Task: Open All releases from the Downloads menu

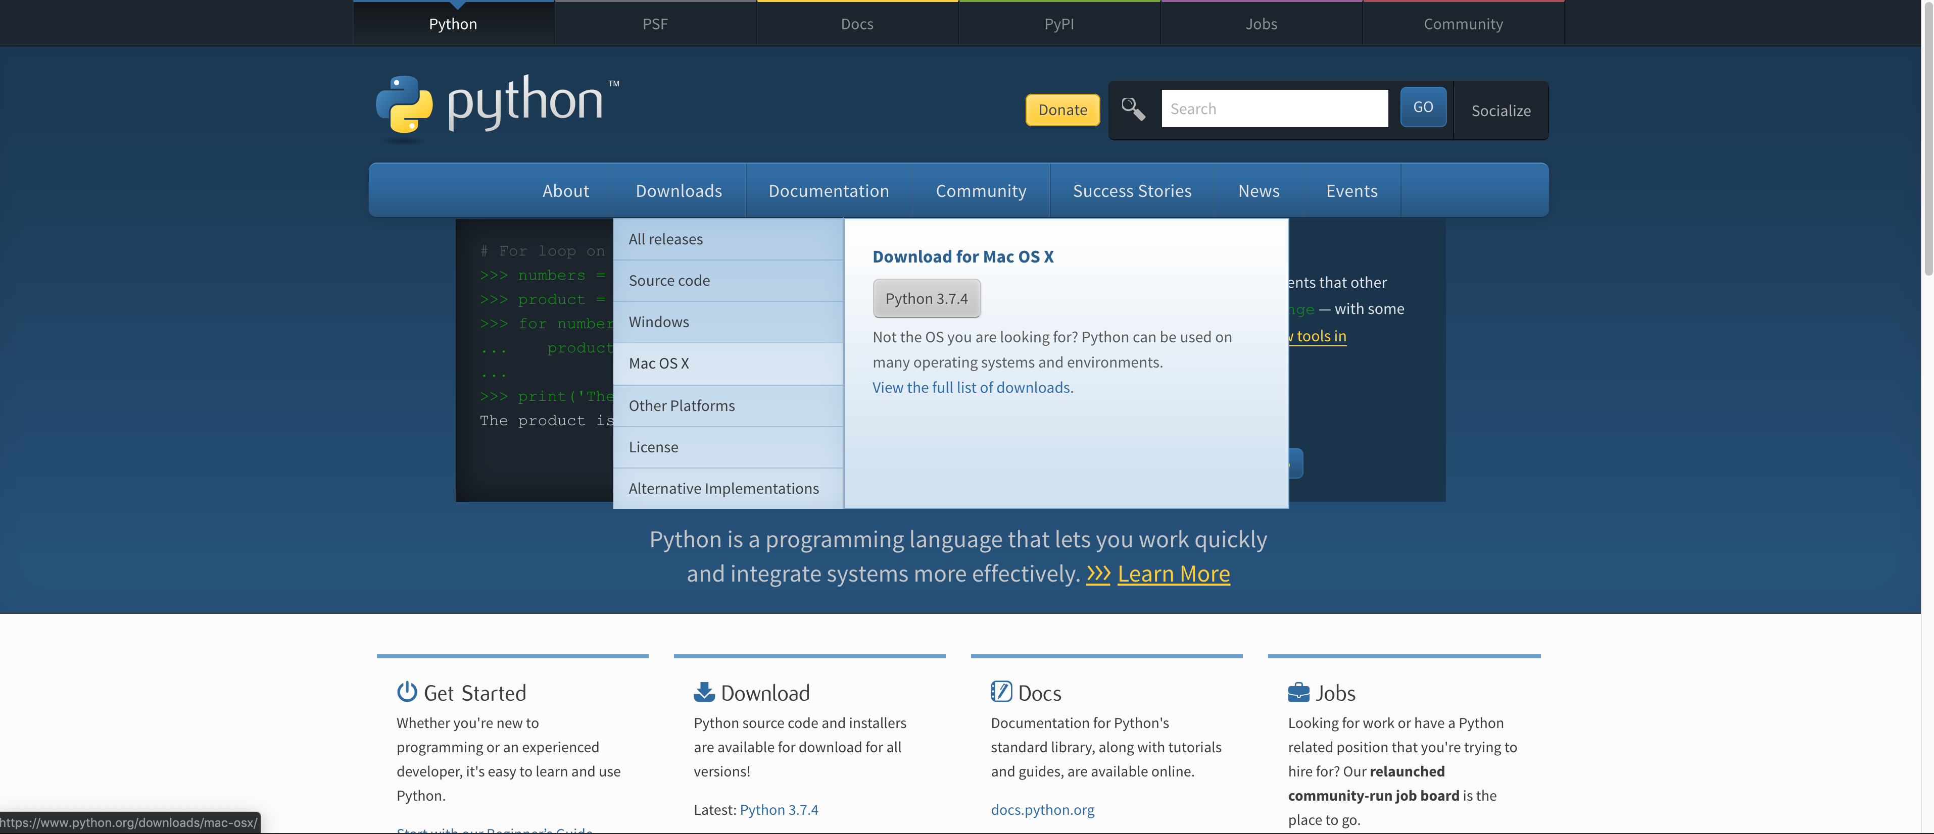Action: pyautogui.click(x=665, y=238)
